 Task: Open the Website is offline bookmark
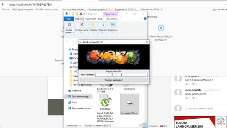point(153,10)
